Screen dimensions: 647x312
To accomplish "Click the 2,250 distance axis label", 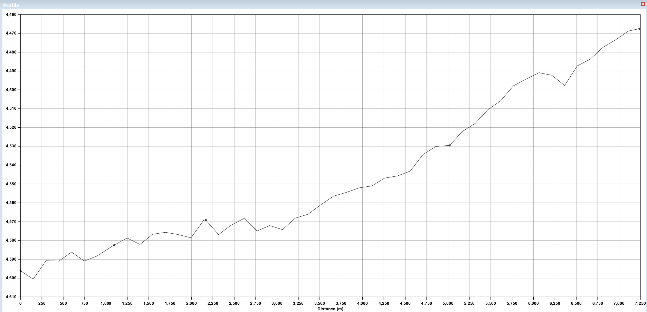I will (213, 303).
